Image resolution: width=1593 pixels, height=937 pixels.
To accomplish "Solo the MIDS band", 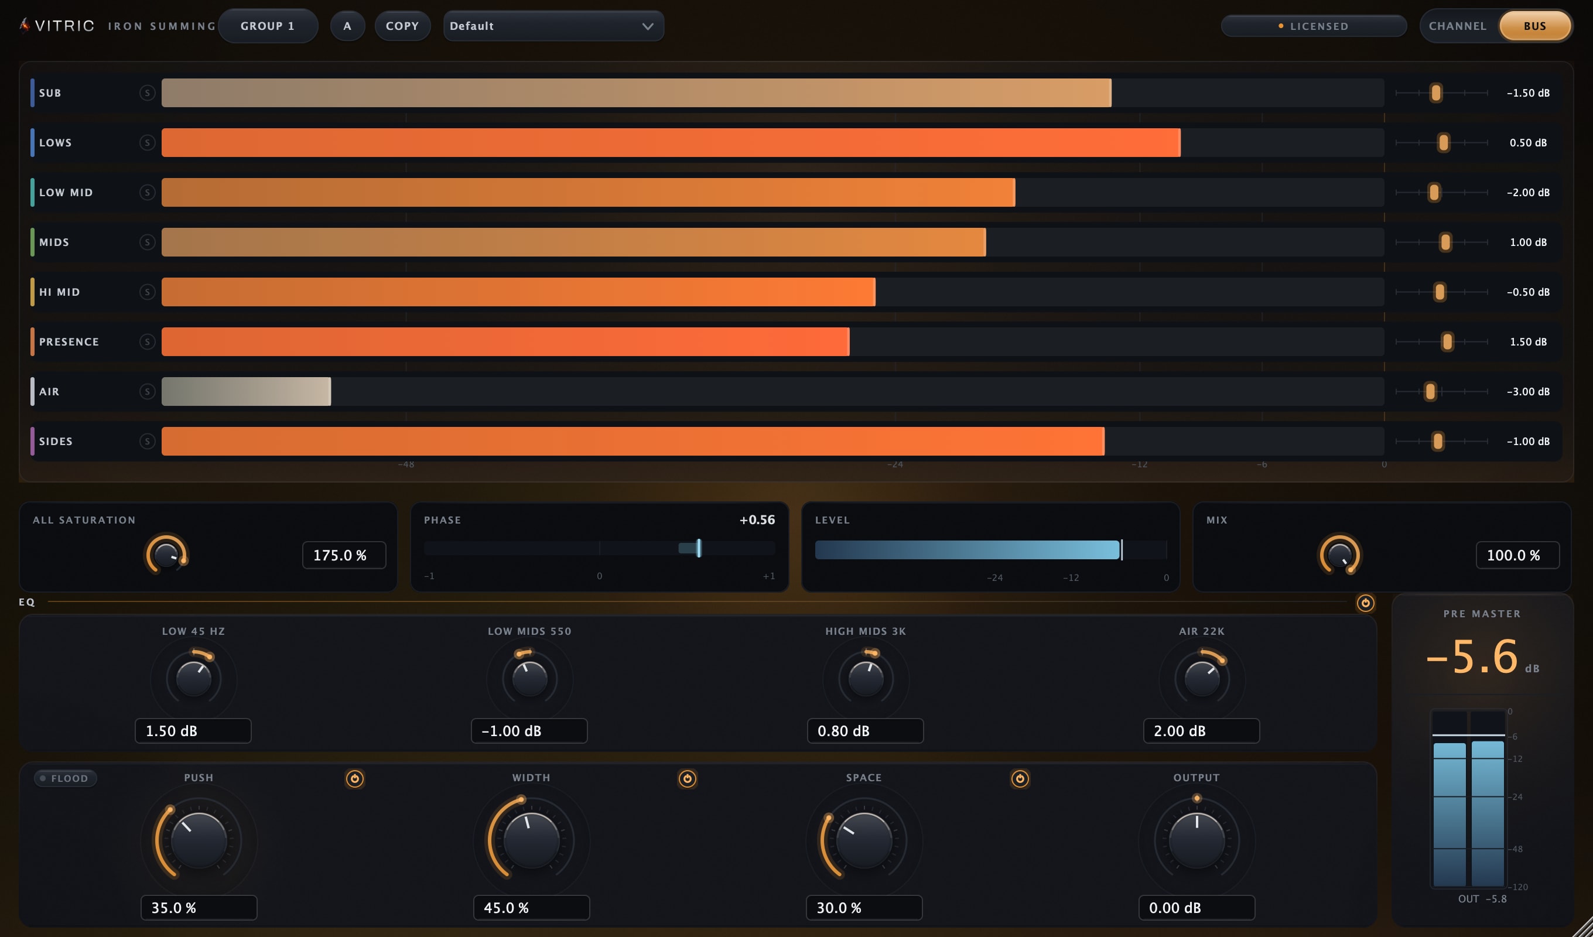I will 147,242.
